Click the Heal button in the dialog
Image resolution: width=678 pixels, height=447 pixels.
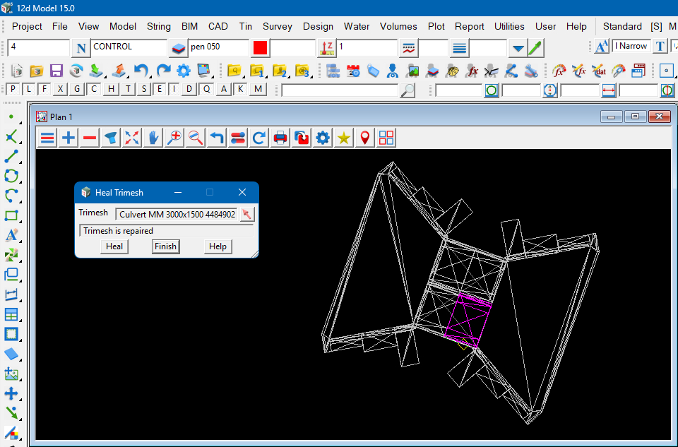pyautogui.click(x=114, y=246)
